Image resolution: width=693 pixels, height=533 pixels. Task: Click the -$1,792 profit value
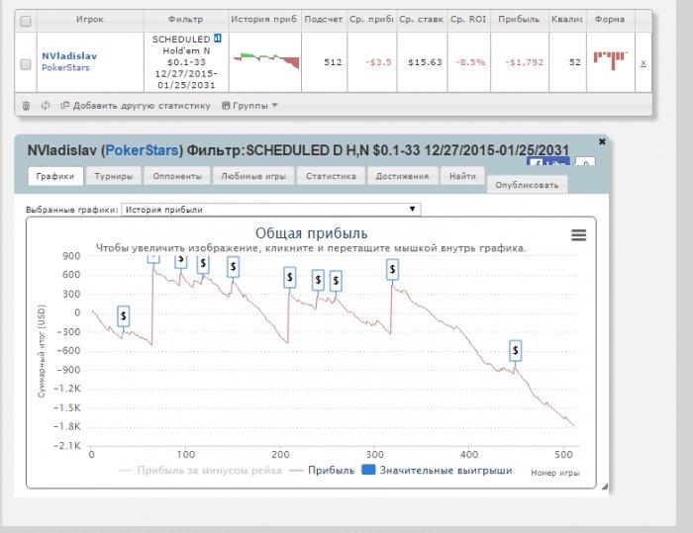coord(524,62)
